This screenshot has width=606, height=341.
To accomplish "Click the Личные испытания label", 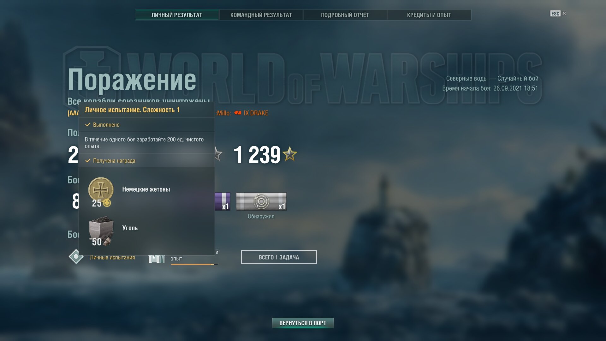I will 112,257.
